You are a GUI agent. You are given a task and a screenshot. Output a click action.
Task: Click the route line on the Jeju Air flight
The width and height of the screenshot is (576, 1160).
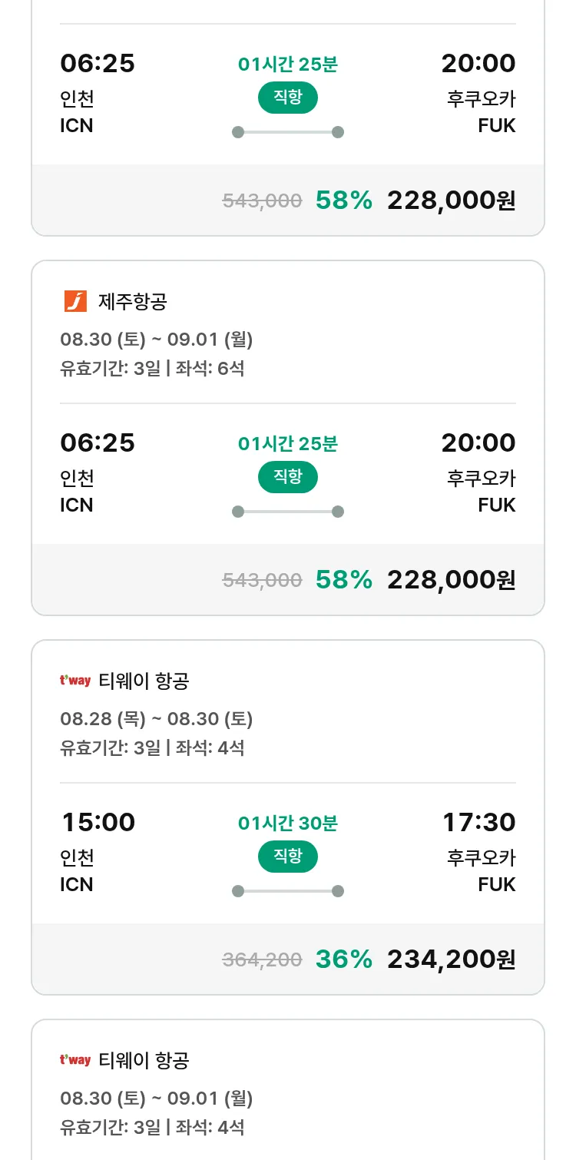pyautogui.click(x=287, y=512)
